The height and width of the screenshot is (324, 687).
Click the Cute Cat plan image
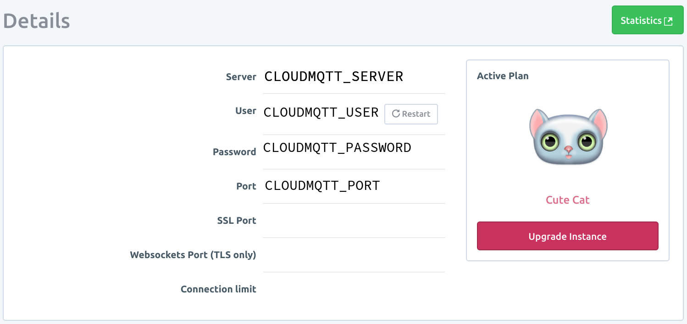[568, 137]
